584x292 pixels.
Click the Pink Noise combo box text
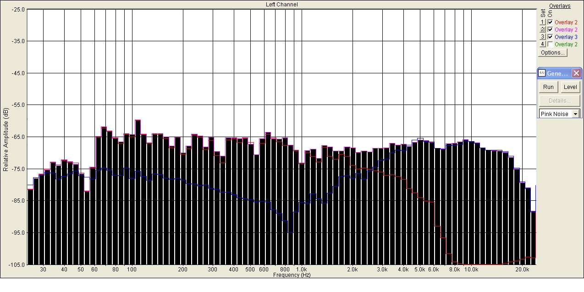[555, 114]
